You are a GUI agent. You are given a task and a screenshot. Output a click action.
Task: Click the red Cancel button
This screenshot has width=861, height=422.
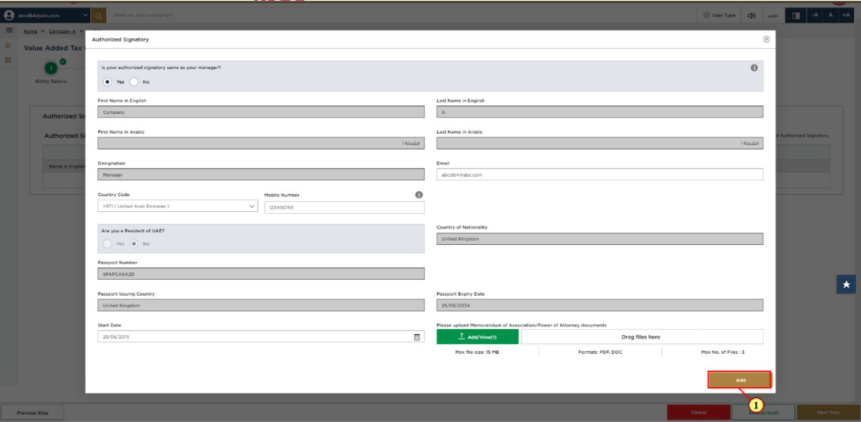[x=698, y=413]
